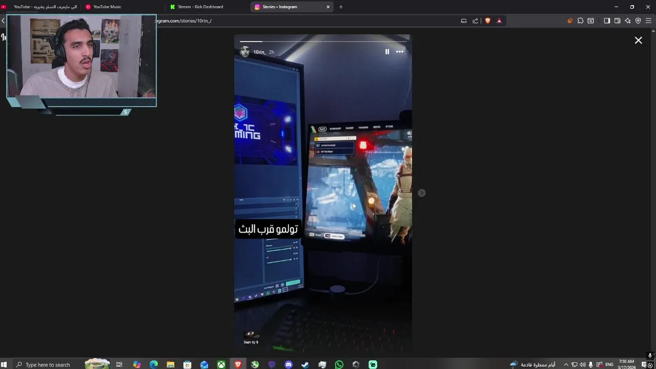Screen dimensions: 656x369
Task: Go to the next story
Action: tap(421, 193)
